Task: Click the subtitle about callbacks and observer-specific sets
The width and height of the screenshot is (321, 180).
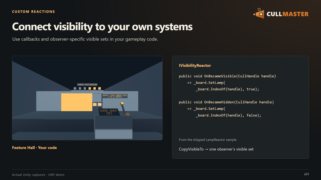Action: point(85,39)
